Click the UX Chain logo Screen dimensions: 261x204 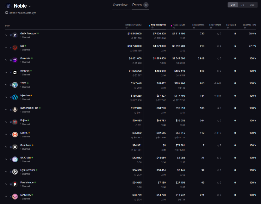pyautogui.click(x=15, y=159)
